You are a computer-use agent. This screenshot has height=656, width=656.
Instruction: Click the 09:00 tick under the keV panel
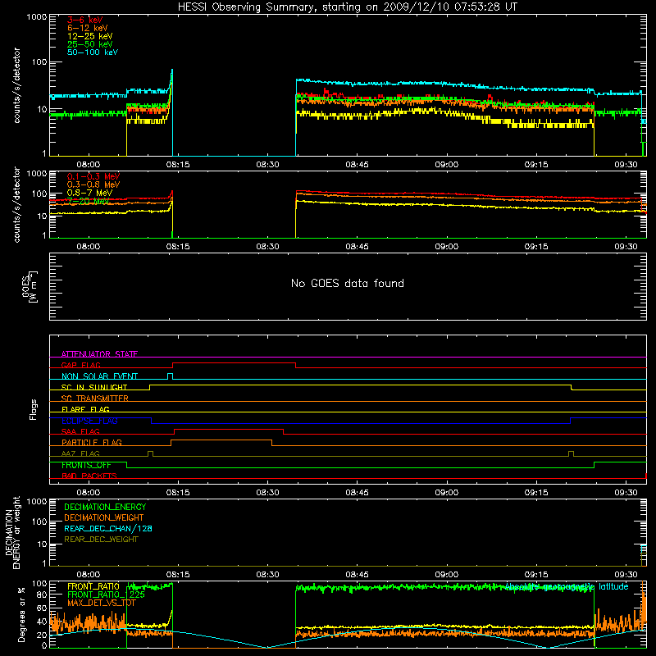pos(446,165)
